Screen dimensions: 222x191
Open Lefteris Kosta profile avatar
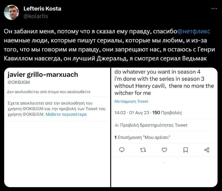(11, 12)
